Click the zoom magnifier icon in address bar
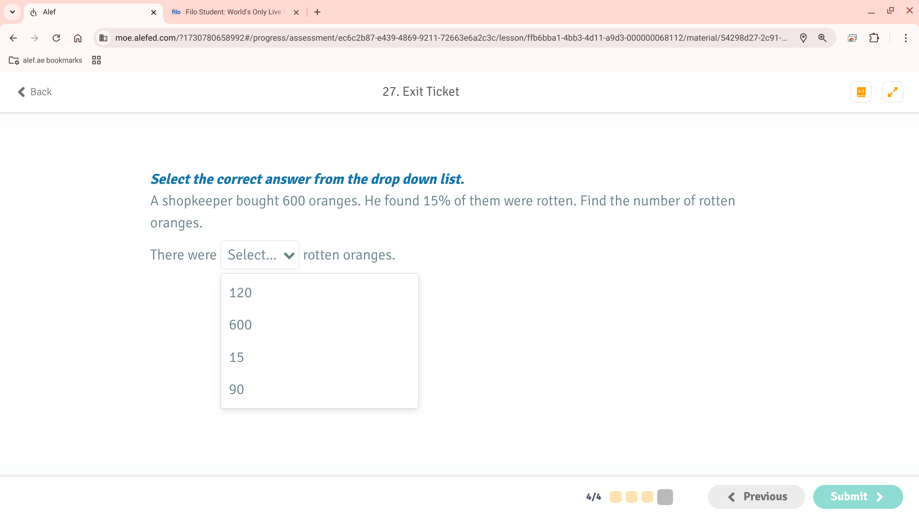 (822, 38)
